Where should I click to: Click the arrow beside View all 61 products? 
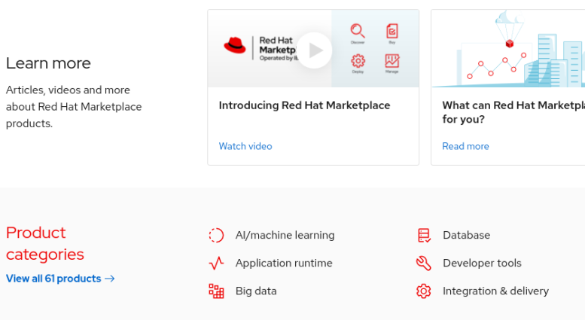tap(110, 279)
